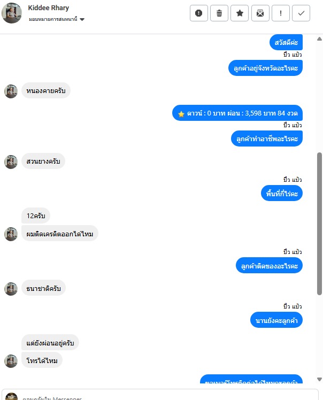The image size is (323, 400).
Task: Click the chat scrollbar thumb
Action: [319, 224]
